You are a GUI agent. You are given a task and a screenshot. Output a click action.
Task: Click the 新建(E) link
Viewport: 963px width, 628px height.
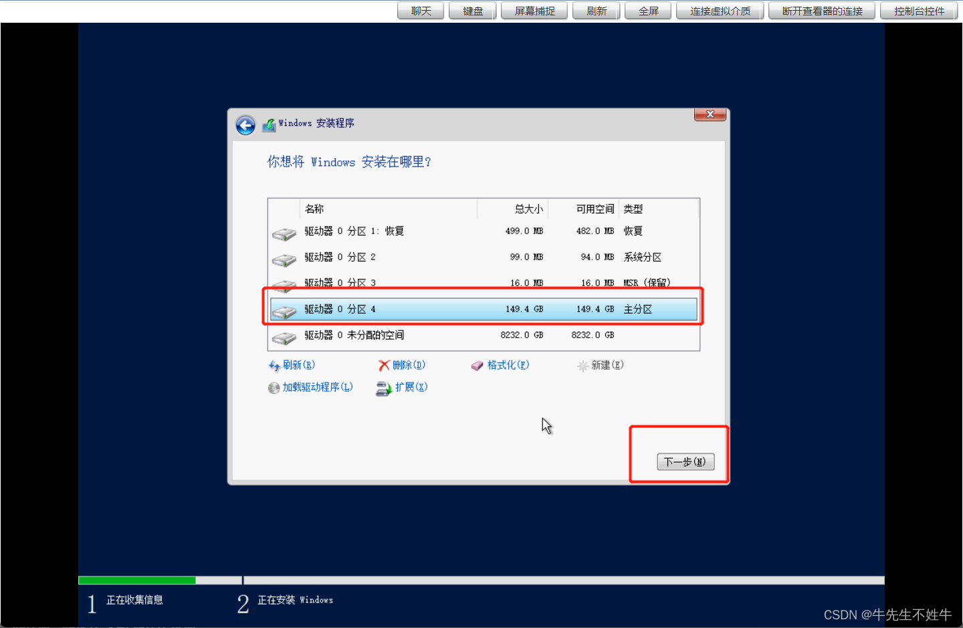tap(607, 365)
